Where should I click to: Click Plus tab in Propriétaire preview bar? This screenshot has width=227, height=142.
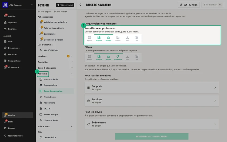point(137,39)
